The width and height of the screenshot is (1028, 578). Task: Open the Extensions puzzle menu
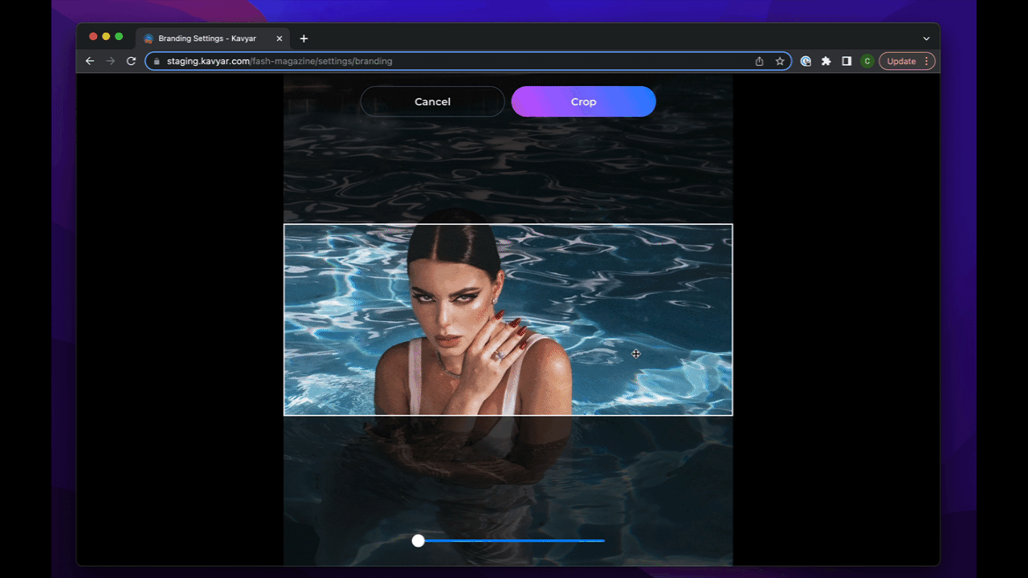click(x=826, y=61)
